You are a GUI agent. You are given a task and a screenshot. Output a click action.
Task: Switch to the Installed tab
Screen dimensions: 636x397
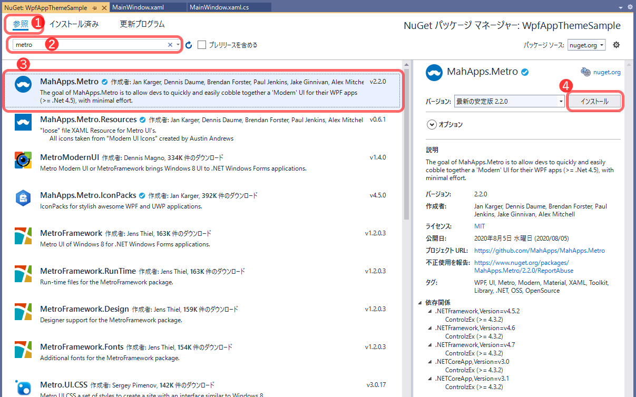[x=74, y=24]
